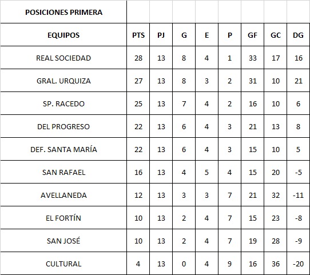Click the GRAL. URQUIZA team name
The width and height of the screenshot is (310, 275).
coord(63,81)
